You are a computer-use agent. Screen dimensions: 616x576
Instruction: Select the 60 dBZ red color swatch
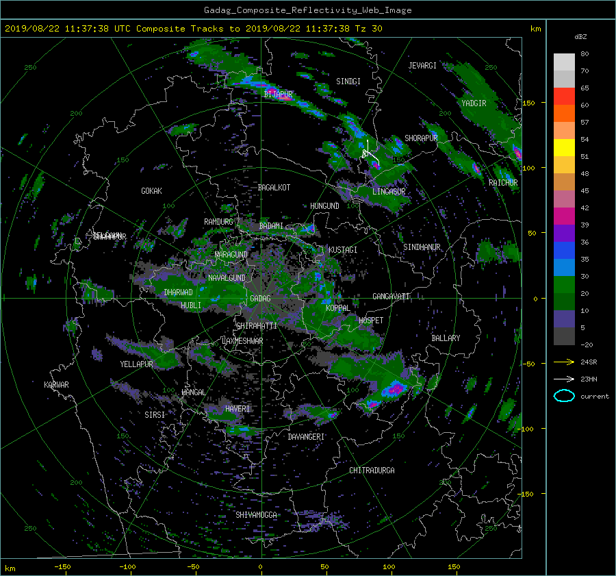point(564,97)
